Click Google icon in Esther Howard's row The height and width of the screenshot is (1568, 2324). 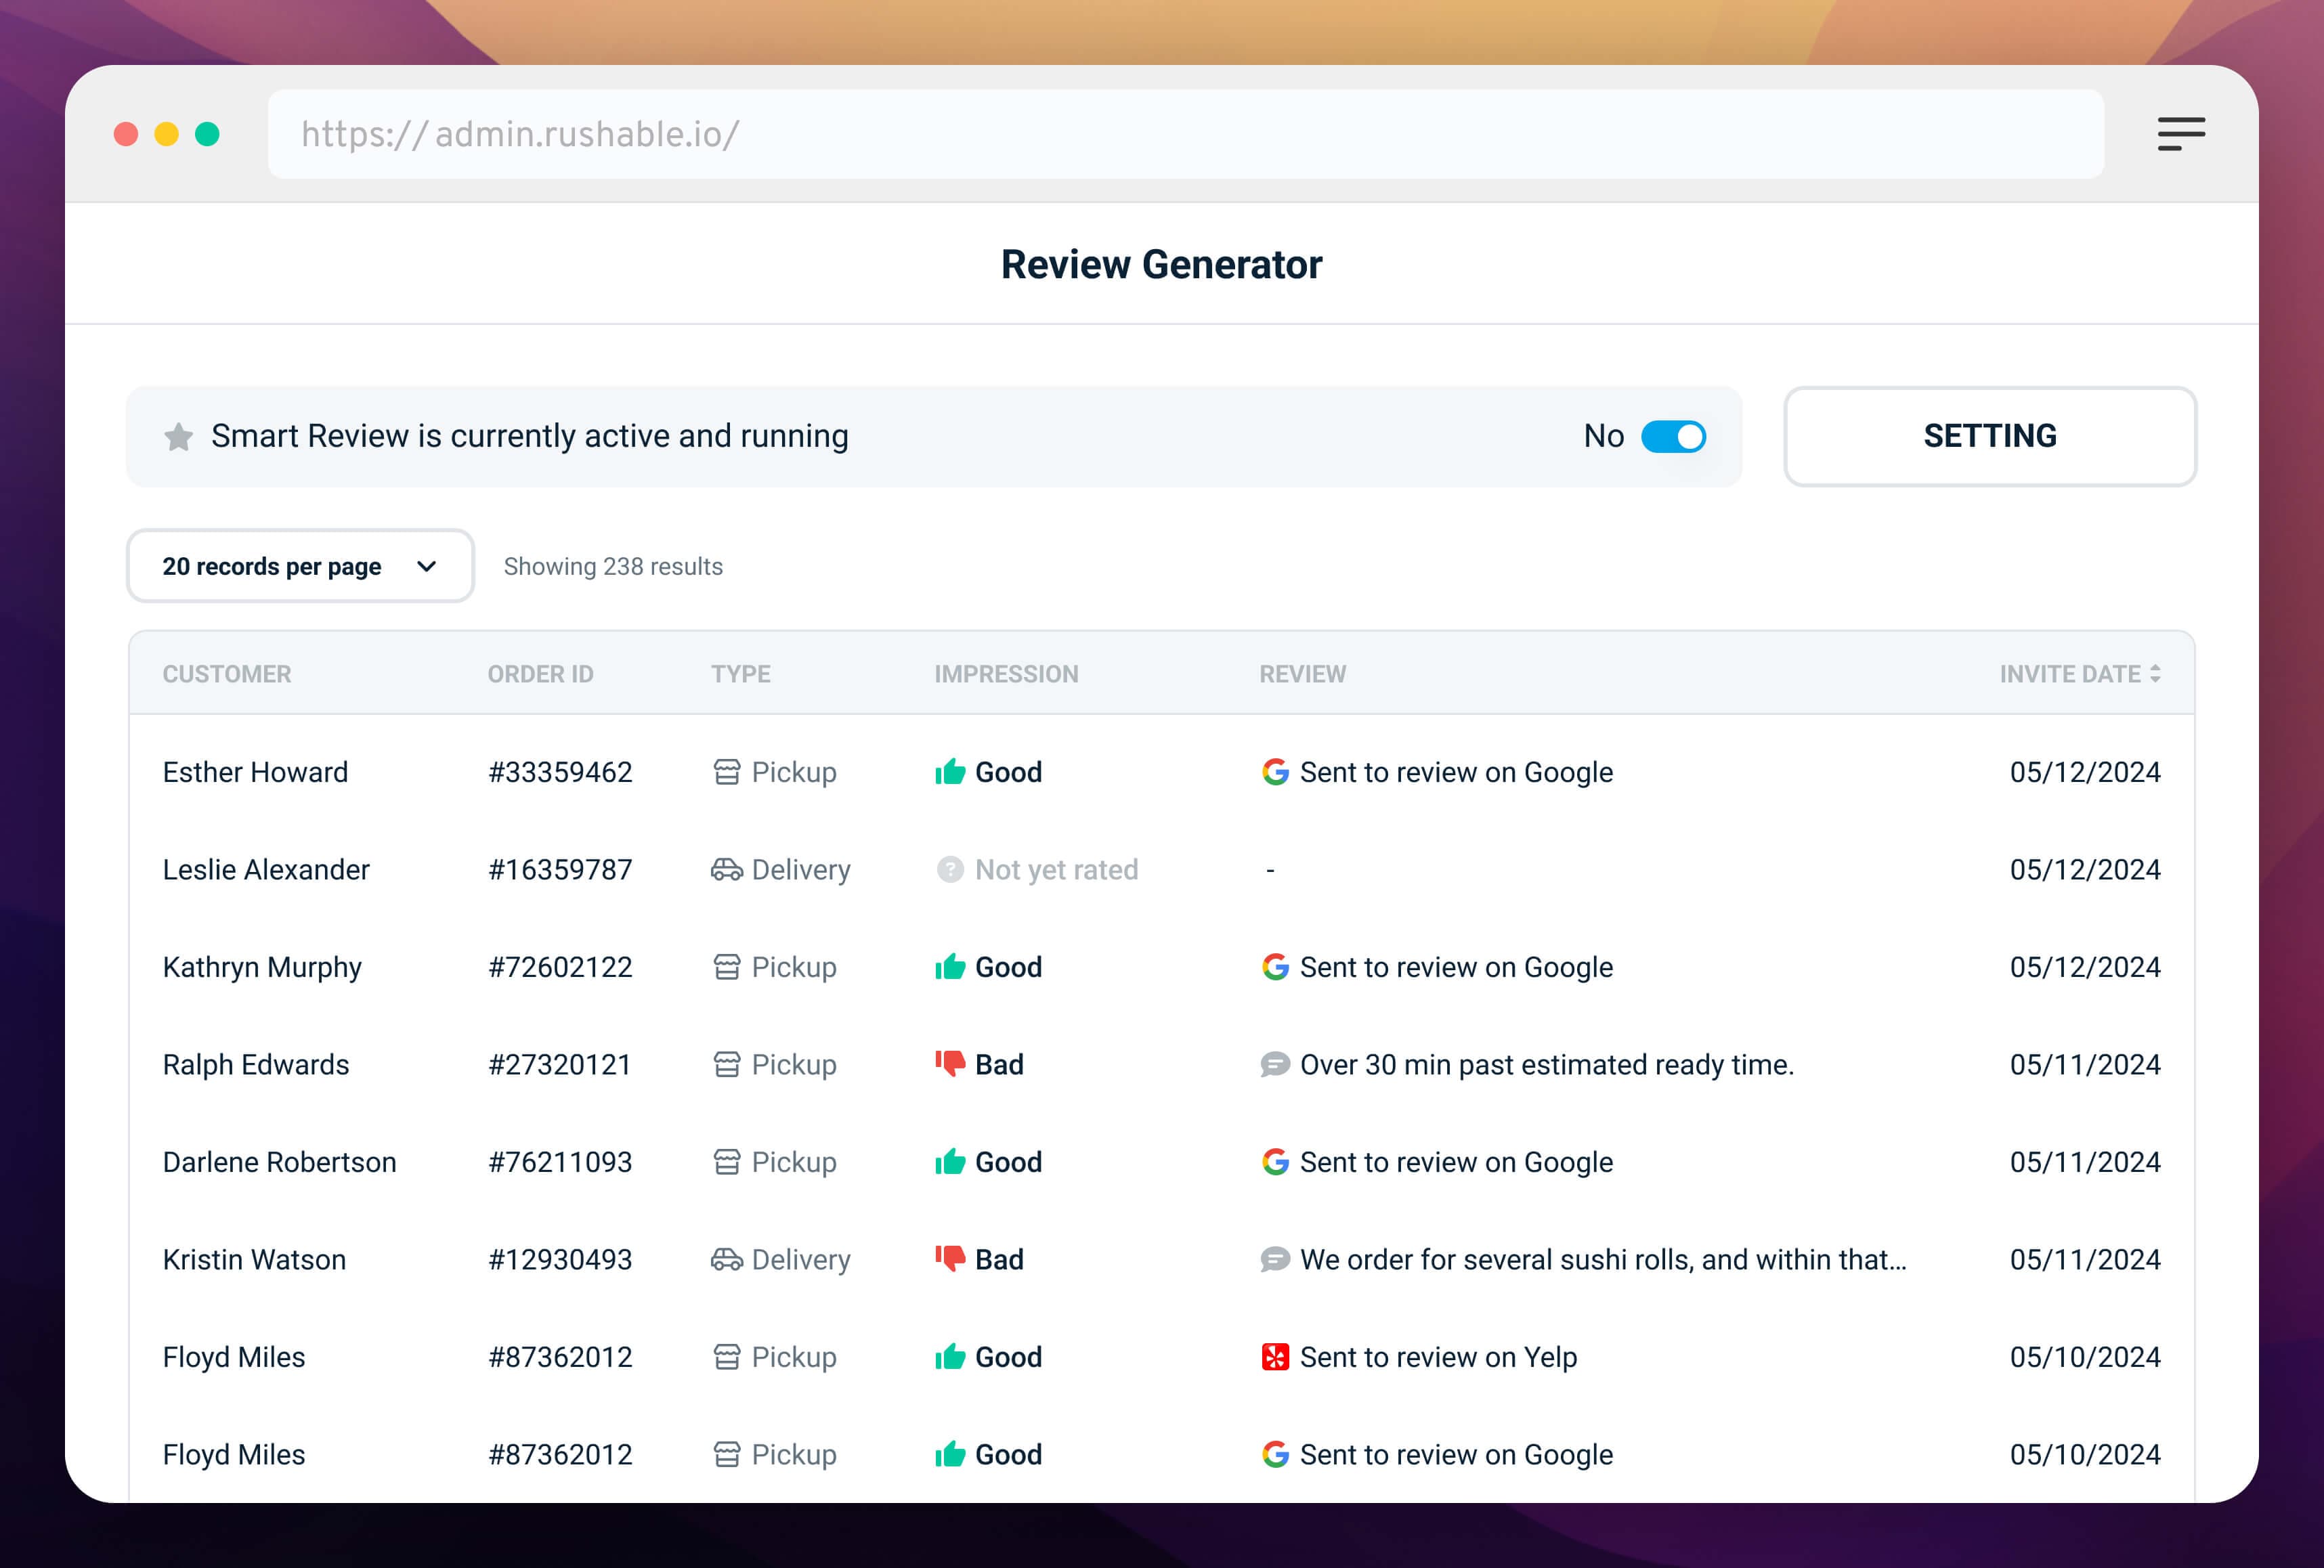[x=1275, y=772]
